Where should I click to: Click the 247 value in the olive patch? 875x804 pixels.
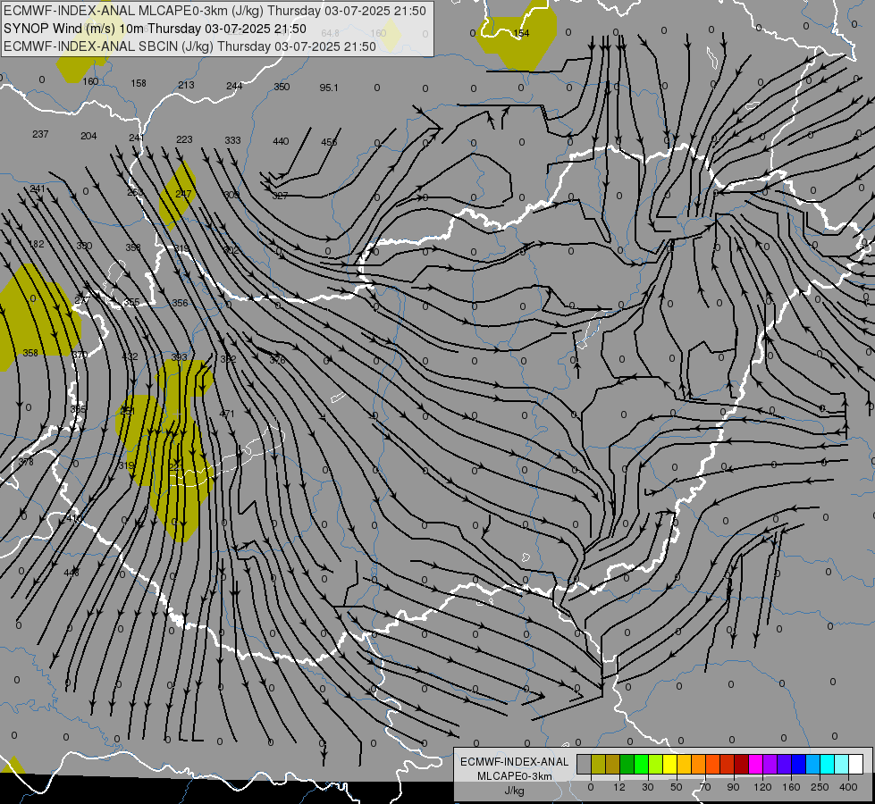[x=183, y=194]
